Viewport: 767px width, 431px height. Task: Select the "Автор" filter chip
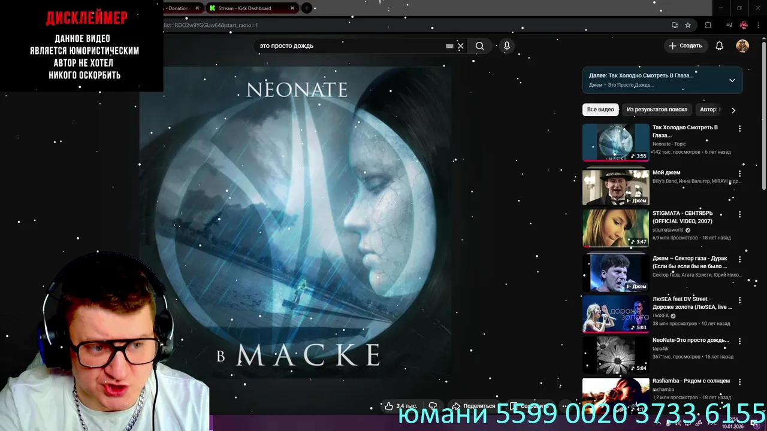(710, 110)
